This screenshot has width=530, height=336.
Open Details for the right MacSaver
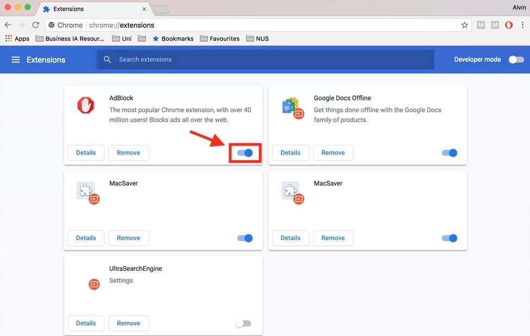point(290,238)
